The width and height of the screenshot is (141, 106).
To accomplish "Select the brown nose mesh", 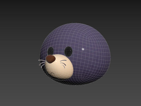I will click(x=51, y=59).
